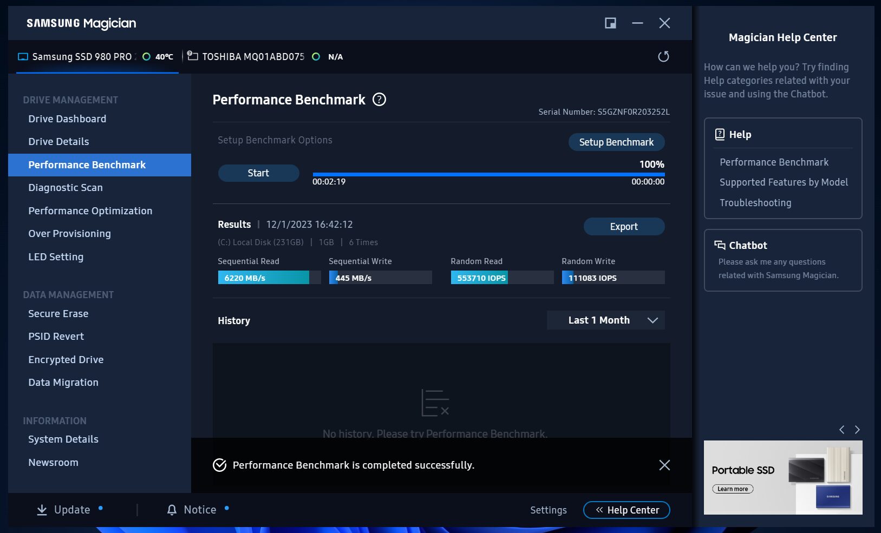
Task: Click the Serial Number S5GZNF0R203252L text
Action: (604, 112)
